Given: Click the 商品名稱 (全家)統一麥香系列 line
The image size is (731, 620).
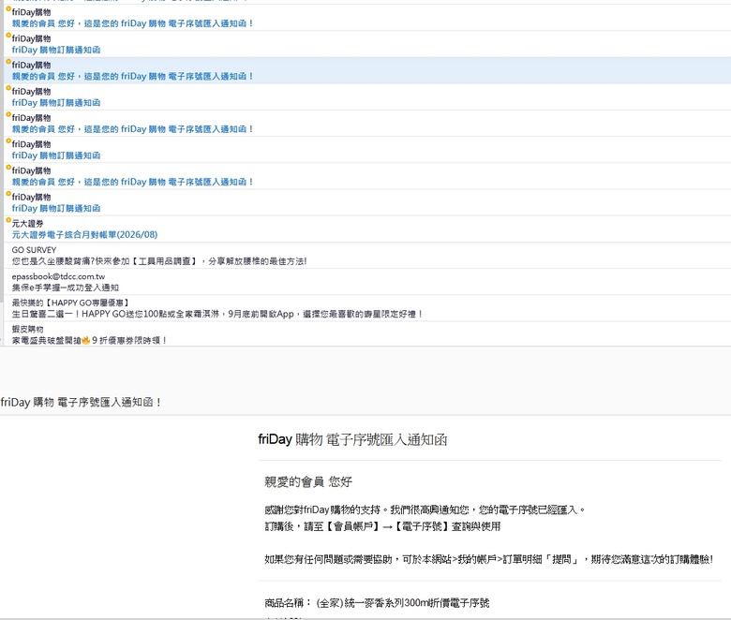Looking at the screenshot, I should pos(377,603).
